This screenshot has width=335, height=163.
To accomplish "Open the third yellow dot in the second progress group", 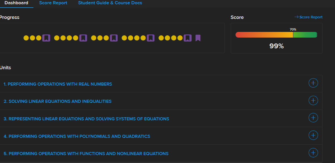I will [x=69, y=38].
